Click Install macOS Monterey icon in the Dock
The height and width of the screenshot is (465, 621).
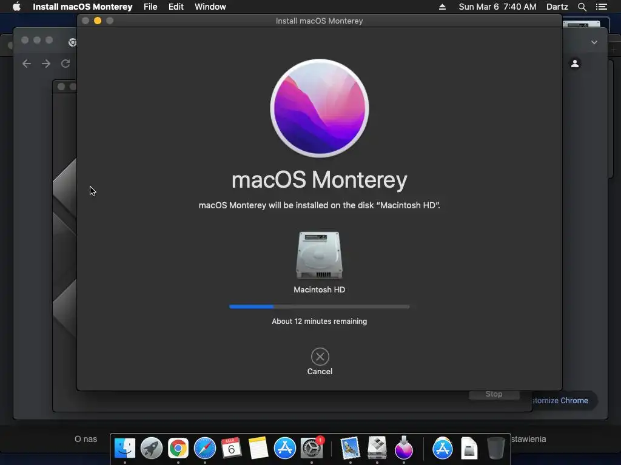point(403,447)
